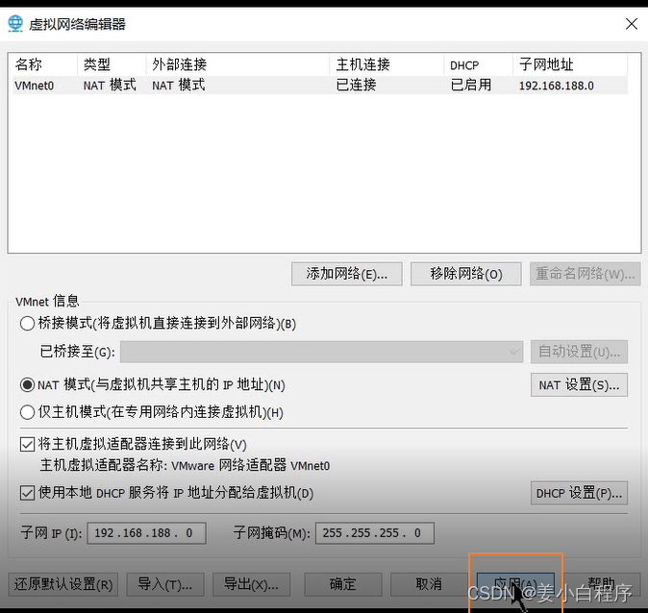Click 导入(T)... button
Screen dimensions: 648x613
(165, 584)
